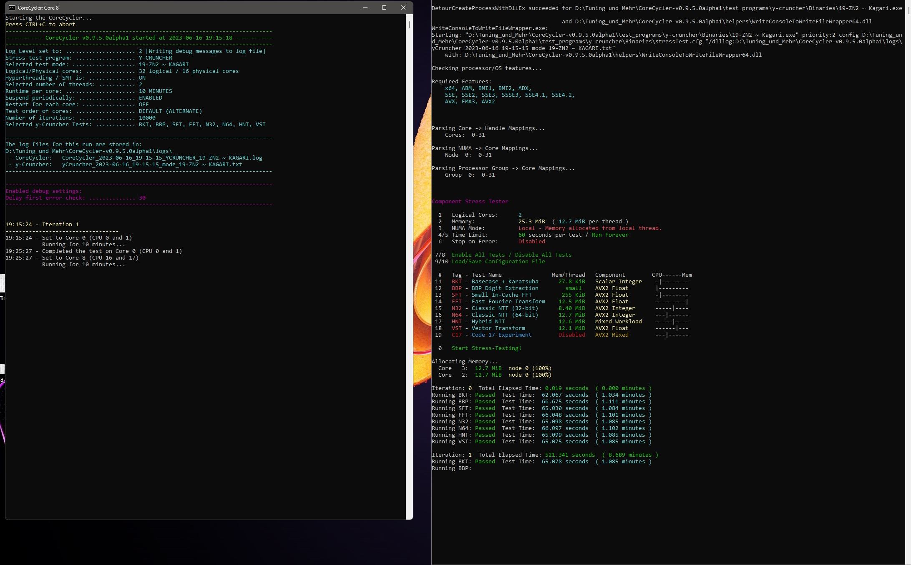
Task: Minimize the CoreCycler: Core 8 window
Action: pos(365,7)
